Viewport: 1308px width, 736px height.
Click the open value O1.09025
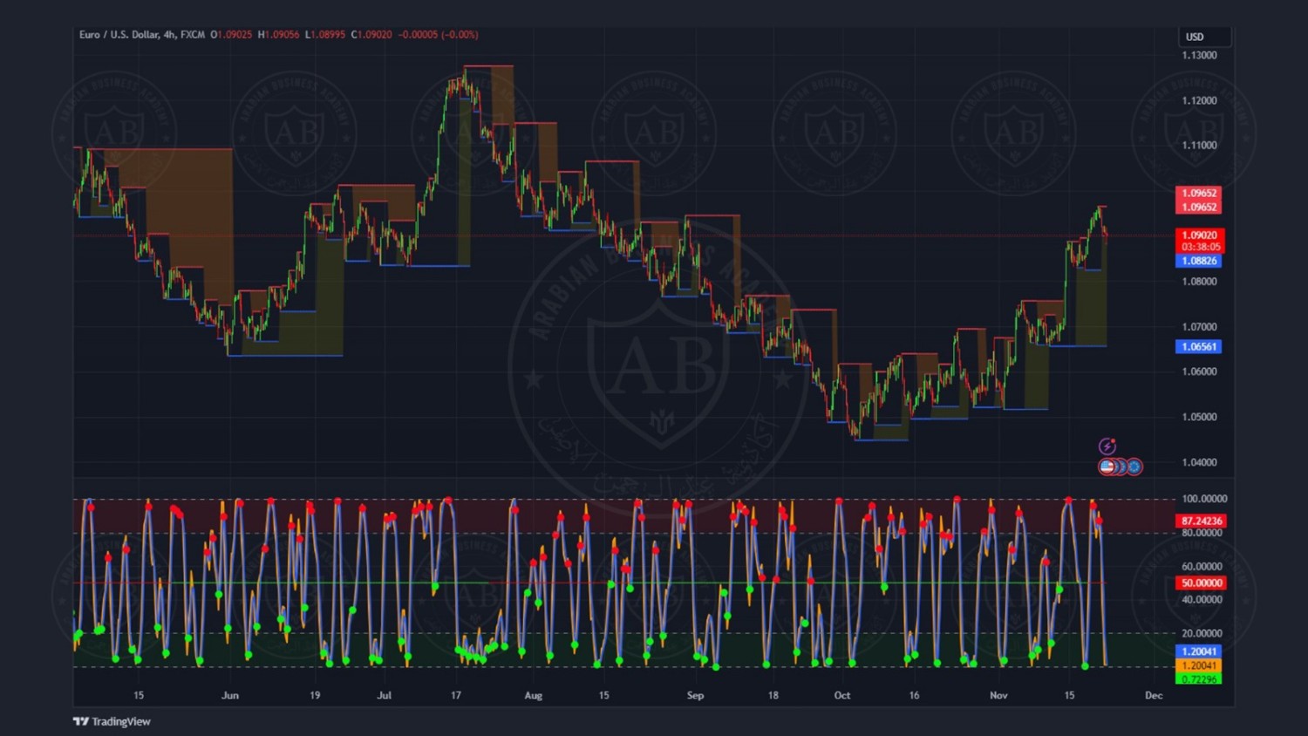point(231,35)
